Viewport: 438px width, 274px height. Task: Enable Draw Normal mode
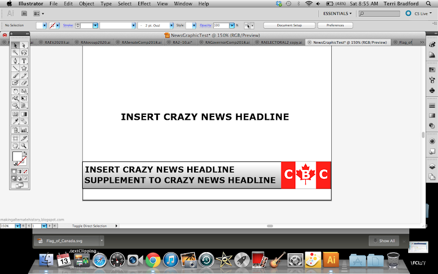(14, 178)
